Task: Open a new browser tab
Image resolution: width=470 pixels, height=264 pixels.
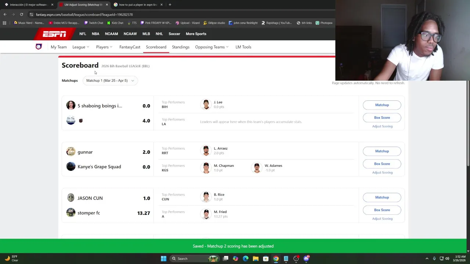Action: (170, 4)
